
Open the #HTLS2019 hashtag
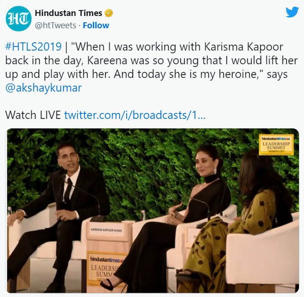click(x=33, y=46)
